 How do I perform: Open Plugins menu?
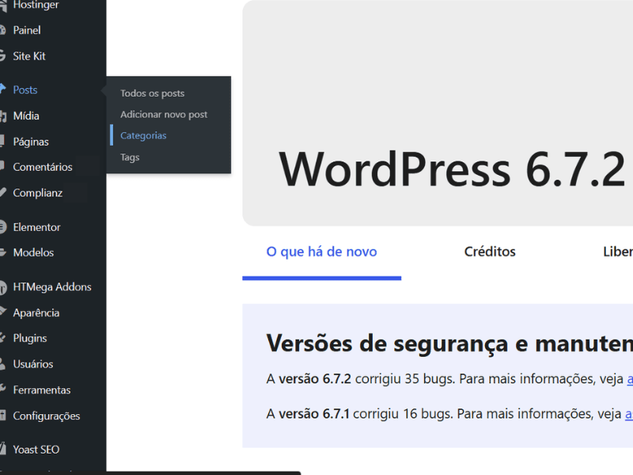coord(30,339)
